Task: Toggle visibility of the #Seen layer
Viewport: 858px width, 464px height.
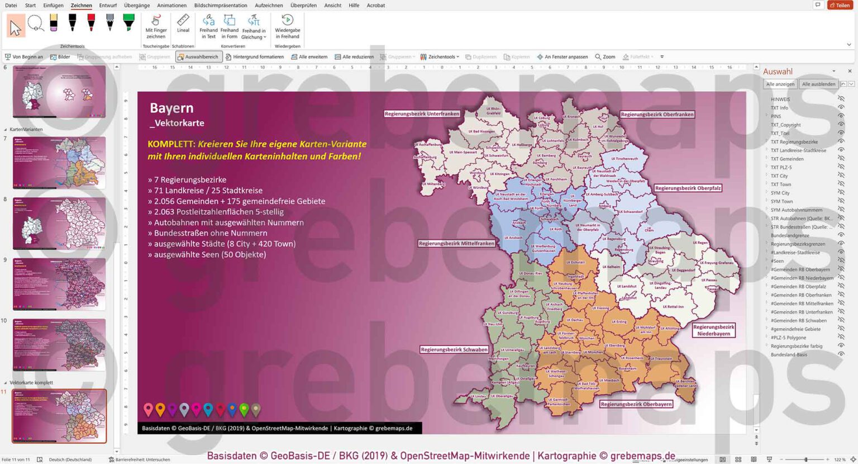Action: [842, 261]
